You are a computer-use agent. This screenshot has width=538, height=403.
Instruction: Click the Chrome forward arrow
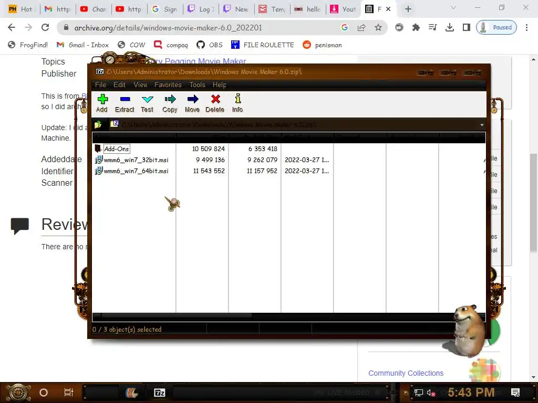28,27
